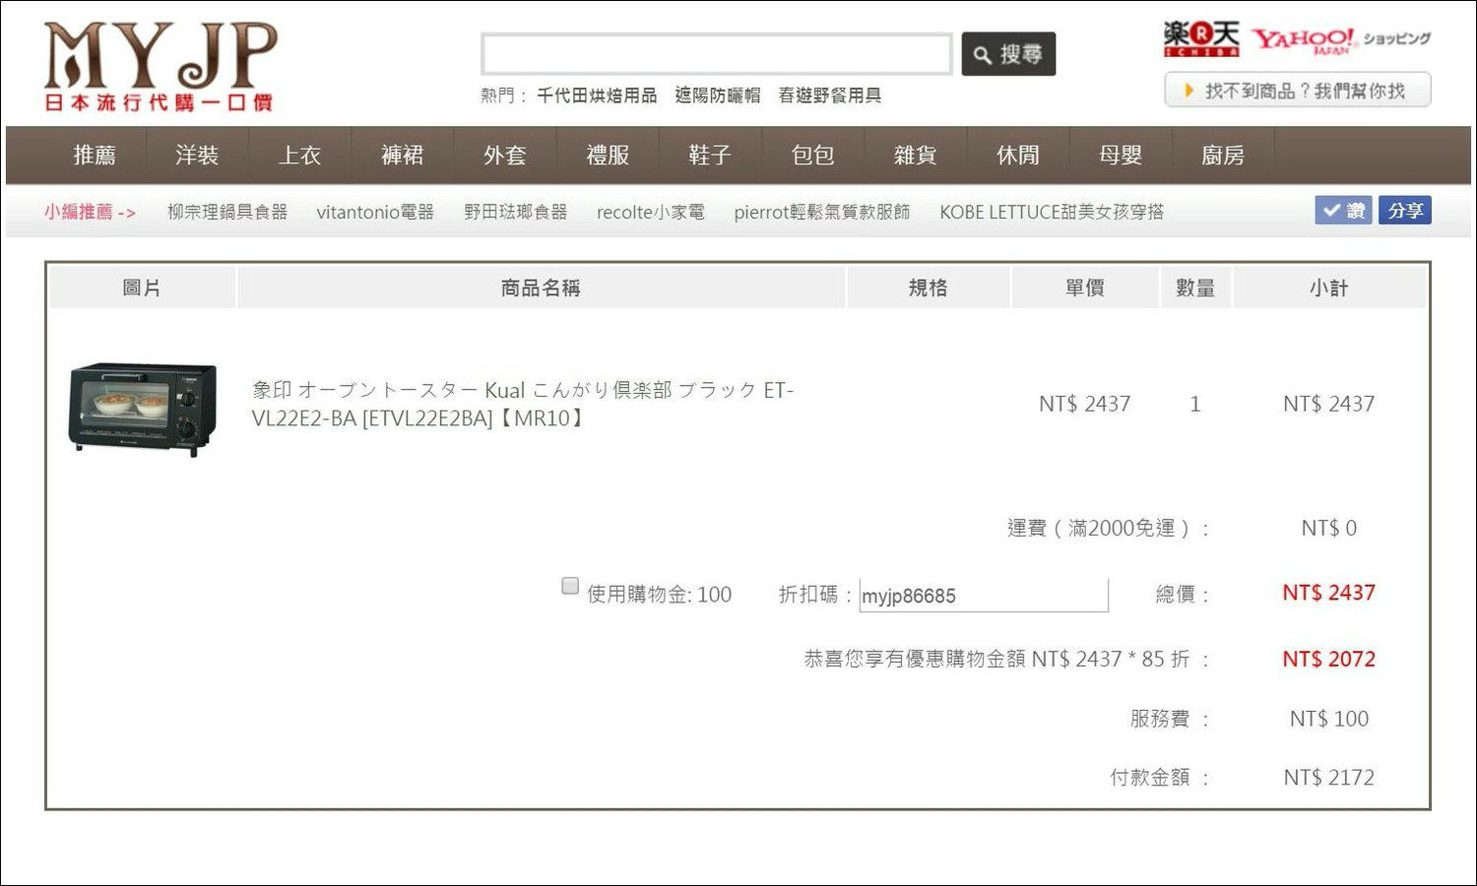Open the 外套 menu
This screenshot has height=886, width=1477.
505,156
